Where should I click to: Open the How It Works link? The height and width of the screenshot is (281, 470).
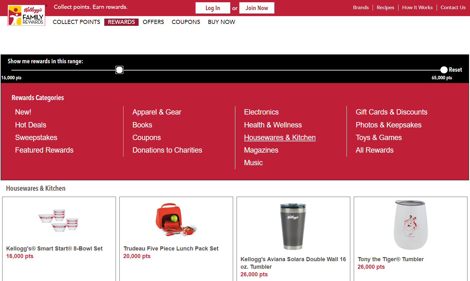pos(417,7)
